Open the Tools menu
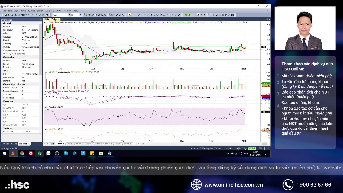This screenshot has width=343, height=193. 59,11
